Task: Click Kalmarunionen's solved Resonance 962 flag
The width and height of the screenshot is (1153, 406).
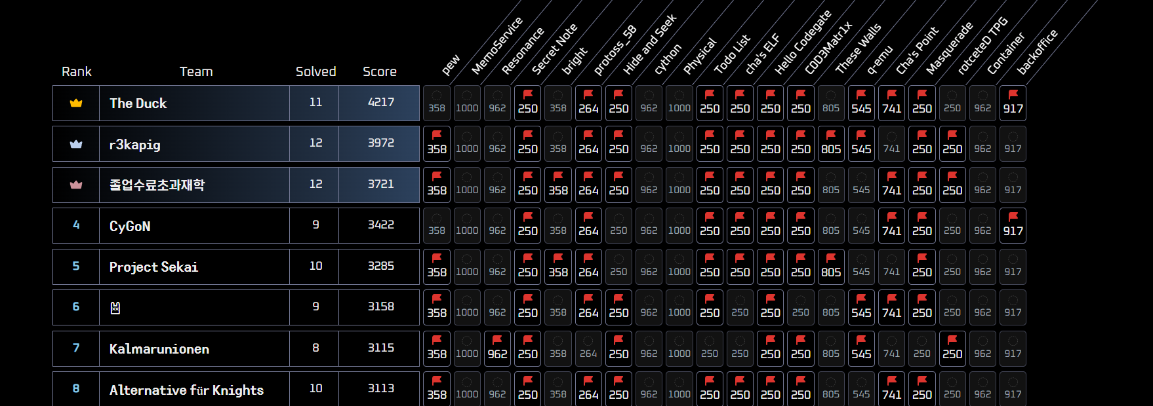Action: click(497, 348)
